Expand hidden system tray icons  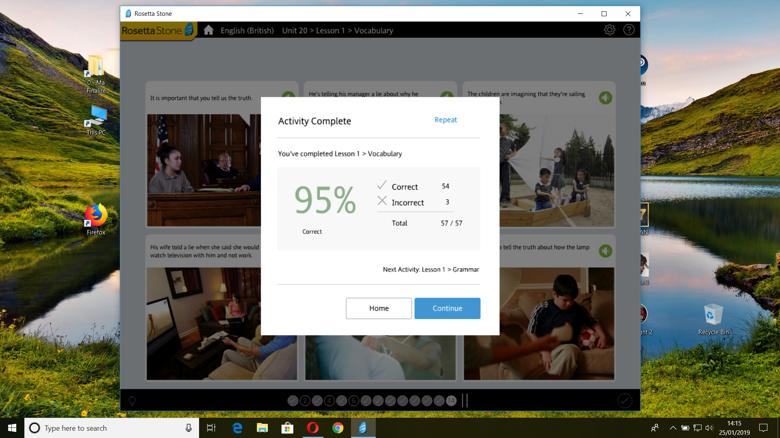click(x=673, y=428)
